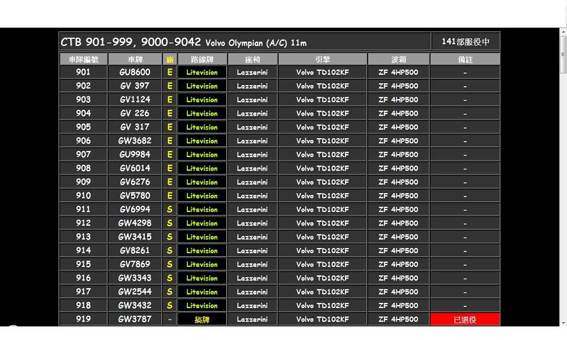Click the 備註 column header
Screen dimensions: 567x340
click(x=465, y=60)
